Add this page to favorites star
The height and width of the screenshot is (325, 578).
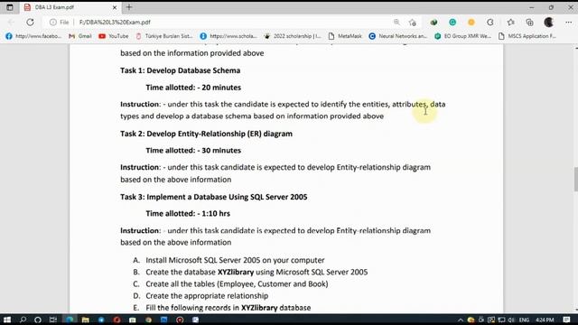tap(413, 23)
